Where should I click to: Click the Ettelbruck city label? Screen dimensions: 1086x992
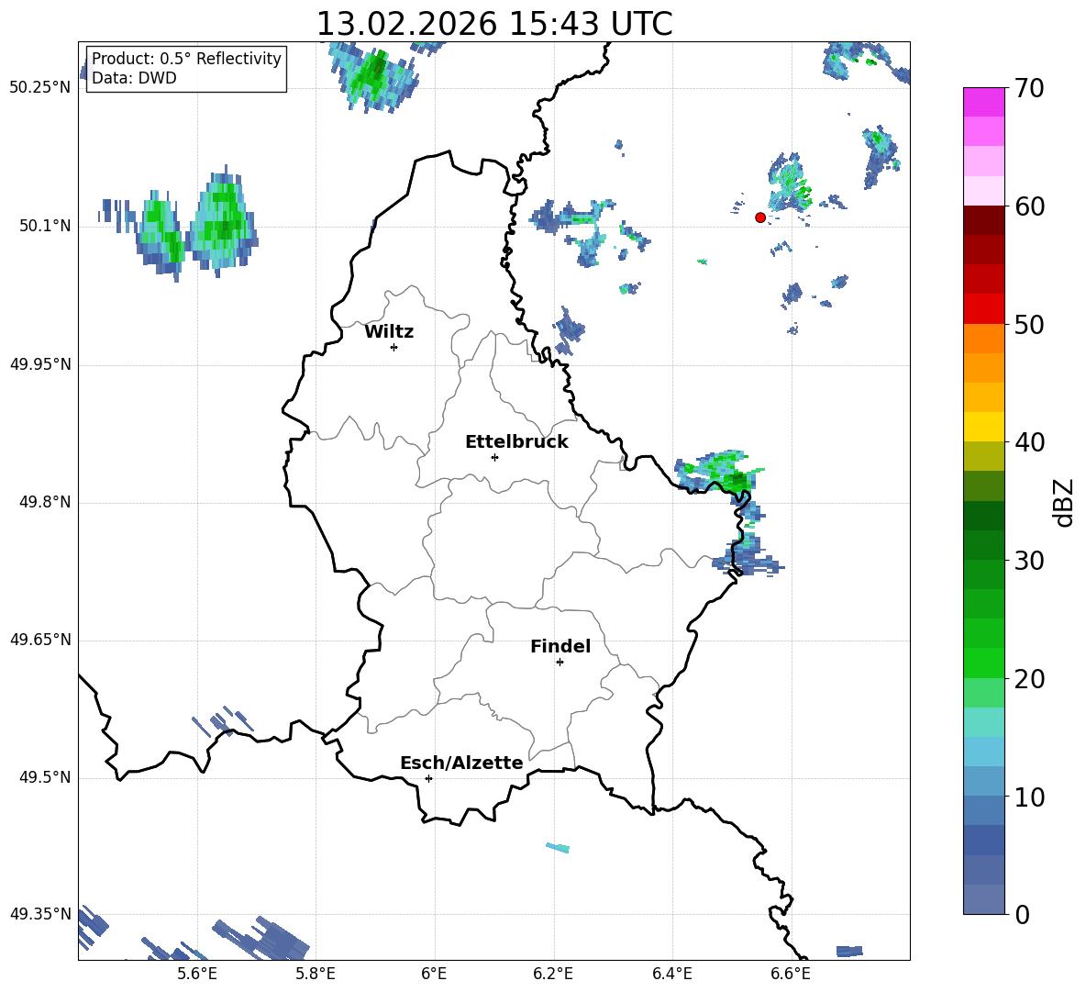point(516,442)
